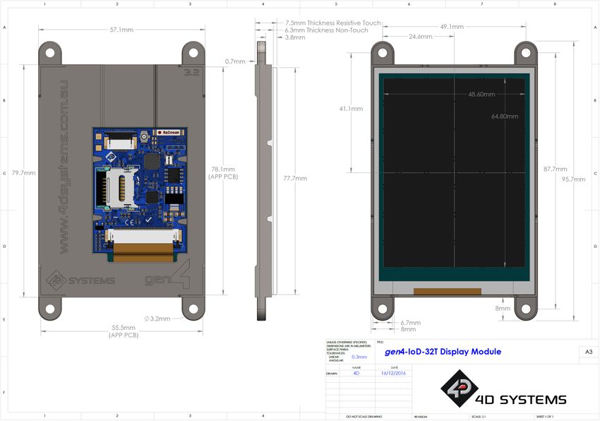Select the 3.8mm thickness dimension
600x421 pixels.
click(x=295, y=37)
